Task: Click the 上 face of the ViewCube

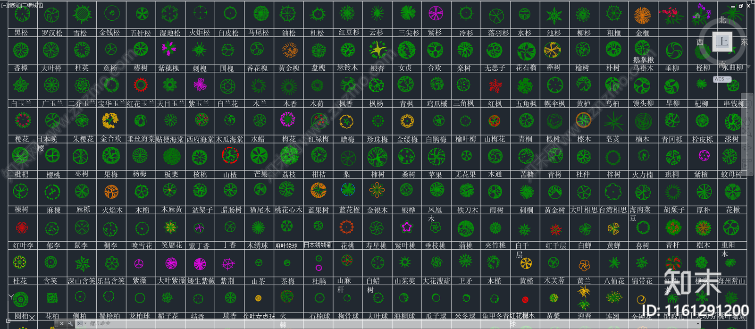Action: click(722, 42)
